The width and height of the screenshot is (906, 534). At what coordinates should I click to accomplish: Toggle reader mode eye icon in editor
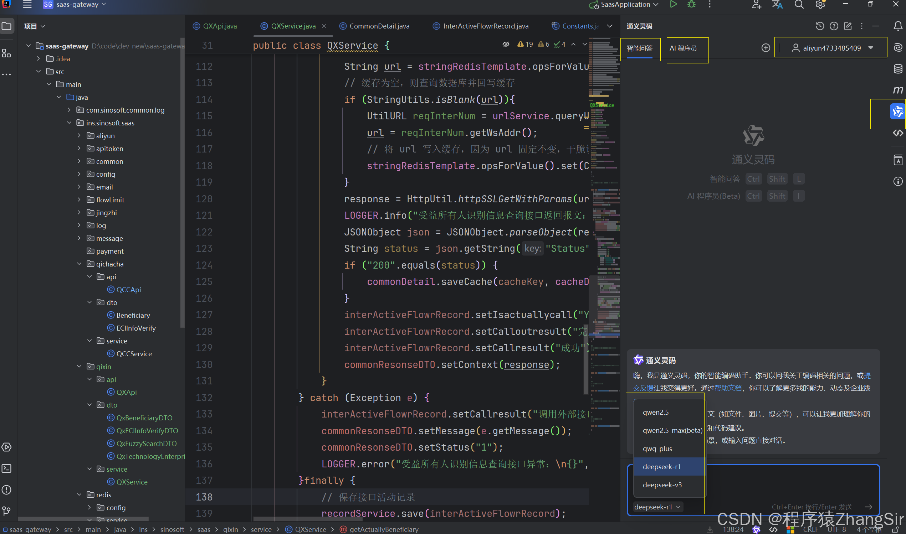click(506, 44)
